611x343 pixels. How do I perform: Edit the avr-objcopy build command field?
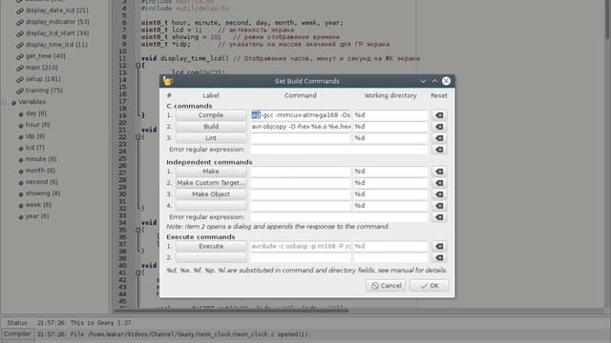301,127
